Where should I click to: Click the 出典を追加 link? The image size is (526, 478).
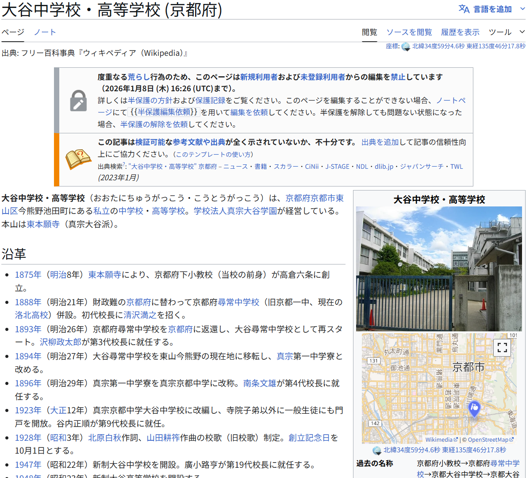pyautogui.click(x=380, y=142)
